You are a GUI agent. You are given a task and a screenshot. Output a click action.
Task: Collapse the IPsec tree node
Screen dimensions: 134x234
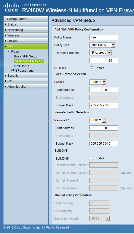[x=8, y=51]
